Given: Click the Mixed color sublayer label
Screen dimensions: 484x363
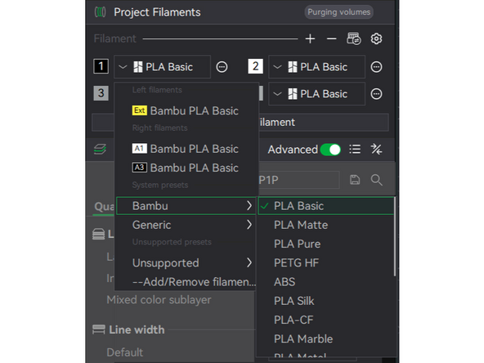Looking at the screenshot, I should pyautogui.click(x=159, y=300).
